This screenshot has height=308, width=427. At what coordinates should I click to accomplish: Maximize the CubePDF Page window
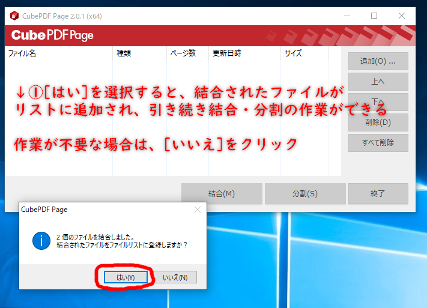coord(374,16)
